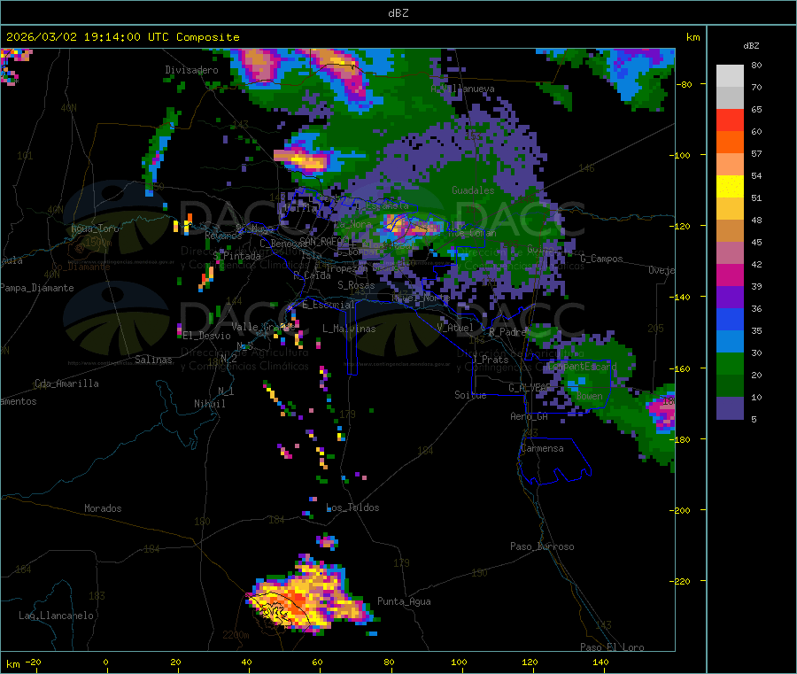Image resolution: width=797 pixels, height=674 pixels.
Task: Pick the magenta 39-42 dBZ legend swatch
Action: (730, 275)
